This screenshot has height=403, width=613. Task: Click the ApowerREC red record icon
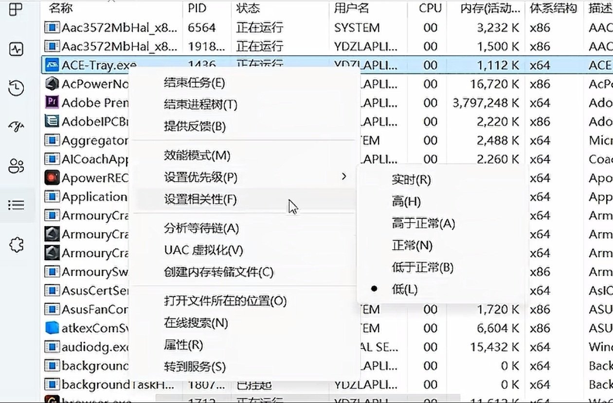tap(51, 177)
